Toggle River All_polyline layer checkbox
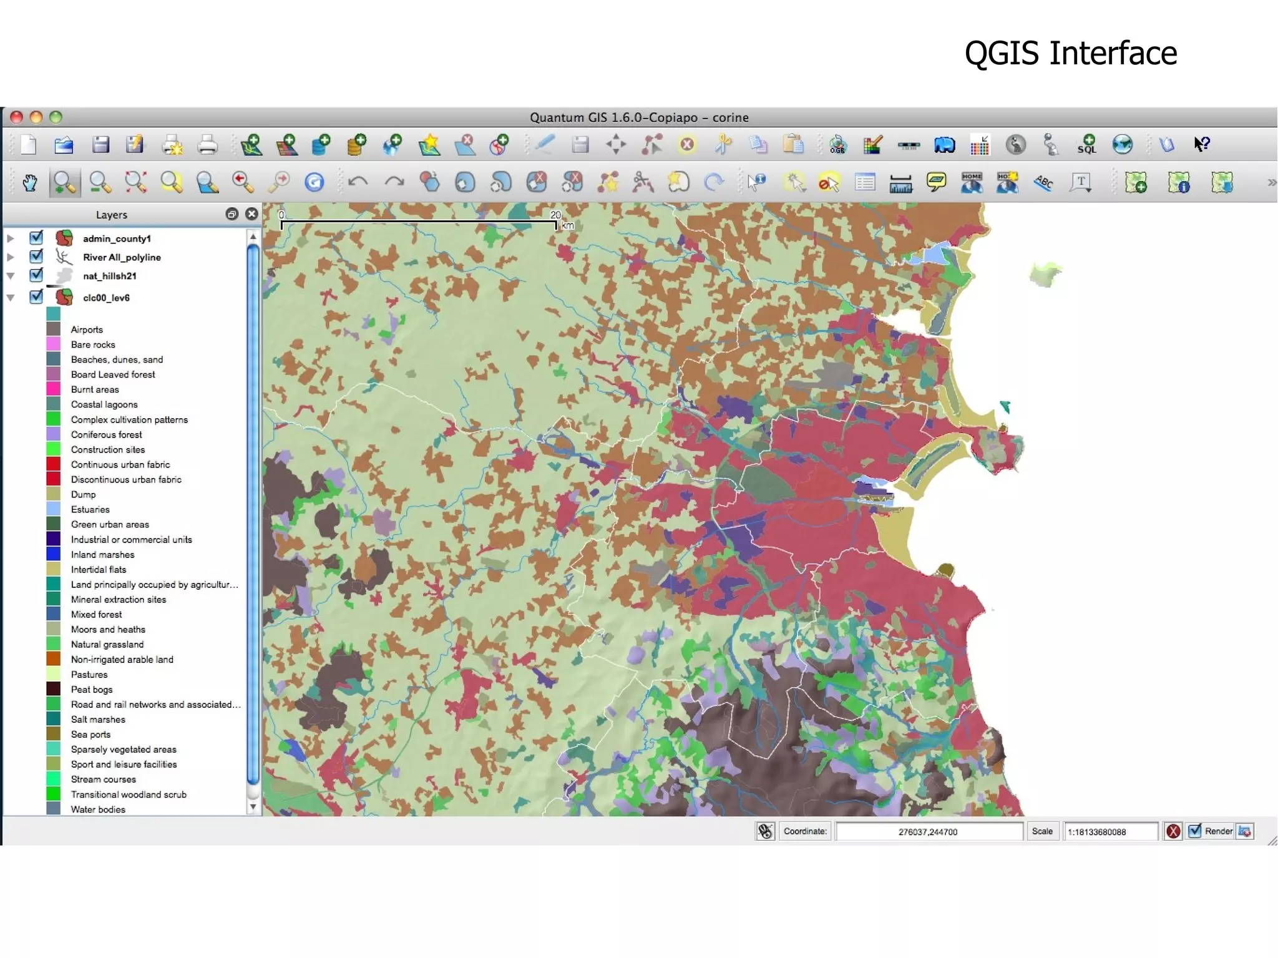The image size is (1278, 958). (x=36, y=257)
